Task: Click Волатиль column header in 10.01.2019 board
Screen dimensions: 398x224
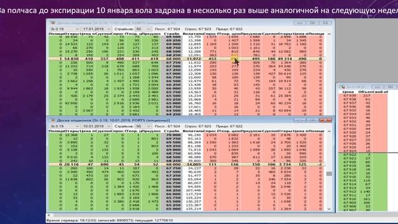Action: point(193,131)
